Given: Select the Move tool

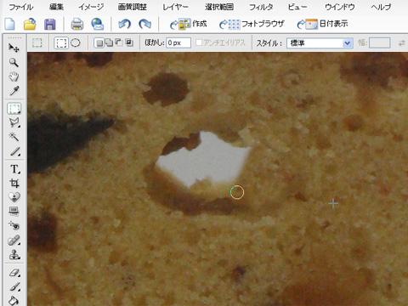Looking at the screenshot, I should click(14, 48).
